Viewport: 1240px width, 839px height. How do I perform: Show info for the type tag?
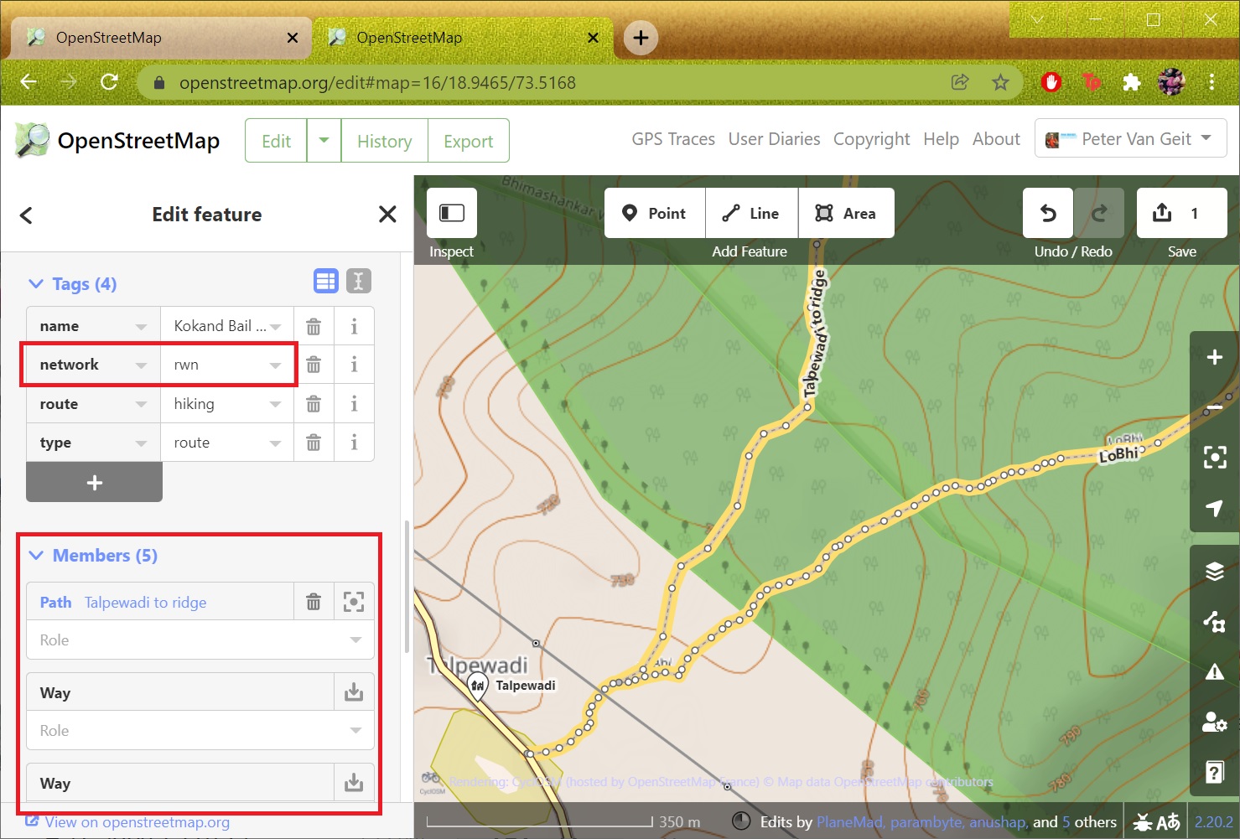354,443
